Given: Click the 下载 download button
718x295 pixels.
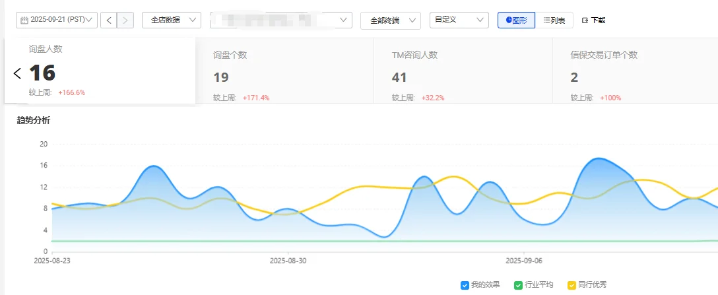Looking at the screenshot, I should click(593, 20).
